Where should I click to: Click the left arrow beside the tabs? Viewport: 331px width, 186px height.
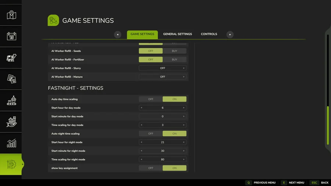[118, 35]
